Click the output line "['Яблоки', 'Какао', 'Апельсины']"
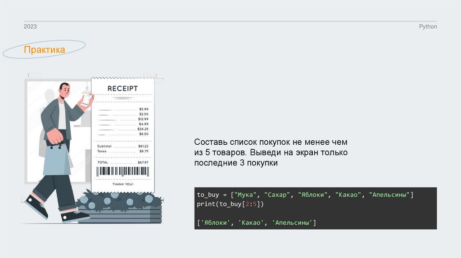The height and width of the screenshot is (258, 461). click(256, 223)
